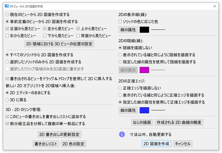Image resolution: width=222 pixels, height=153 pixels.
Task: Open 2D 色の設定 dialog
Action: coord(73,144)
